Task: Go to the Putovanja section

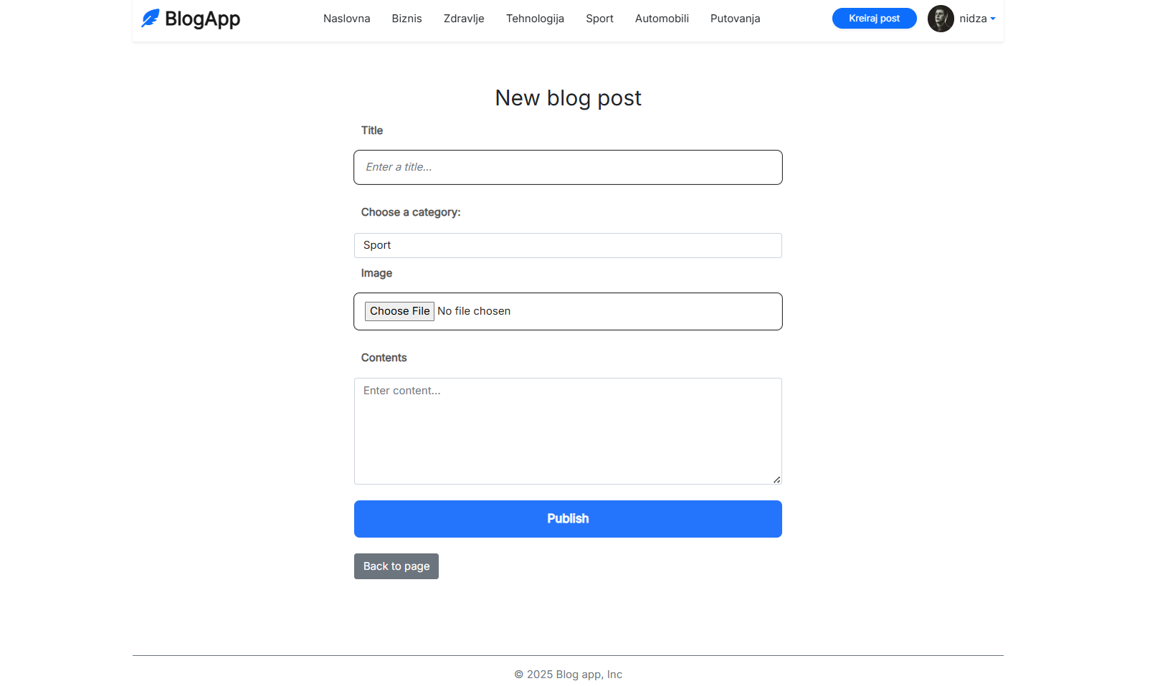Action: point(735,19)
